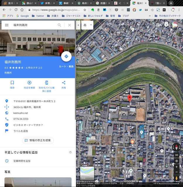Expand その他のブックマーク folder
Screen dimensions: 183x187
pyautogui.click(x=167, y=16)
